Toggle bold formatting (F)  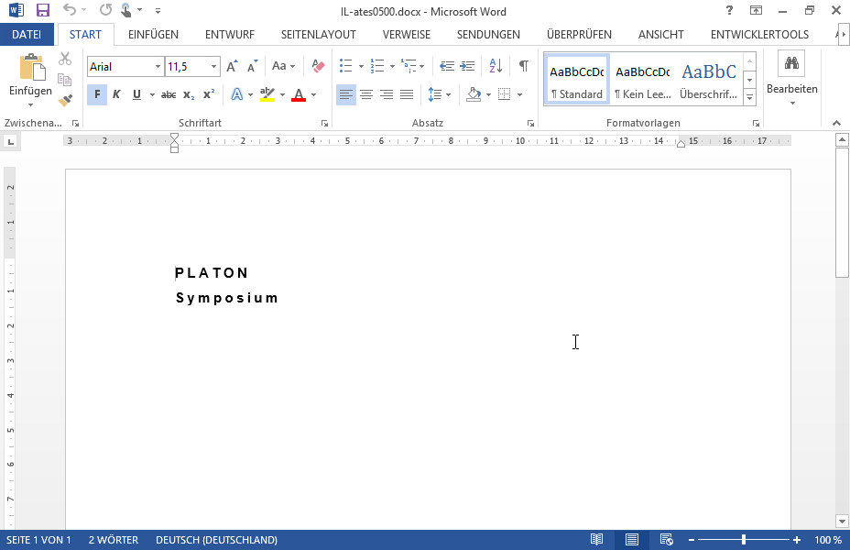coord(97,95)
